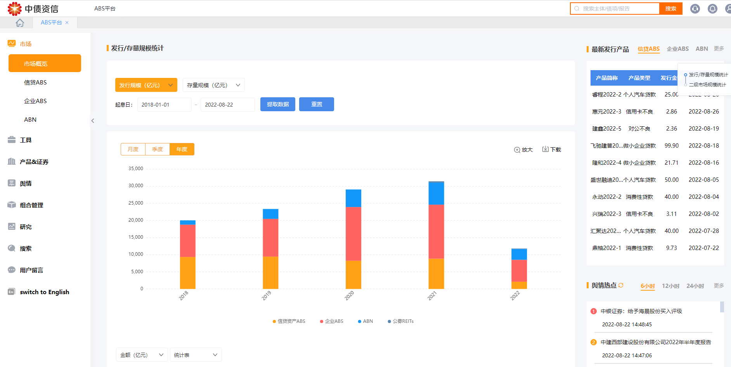This screenshot has height=367, width=731.
Task: Select the 年度 period option
Action: (x=182, y=149)
